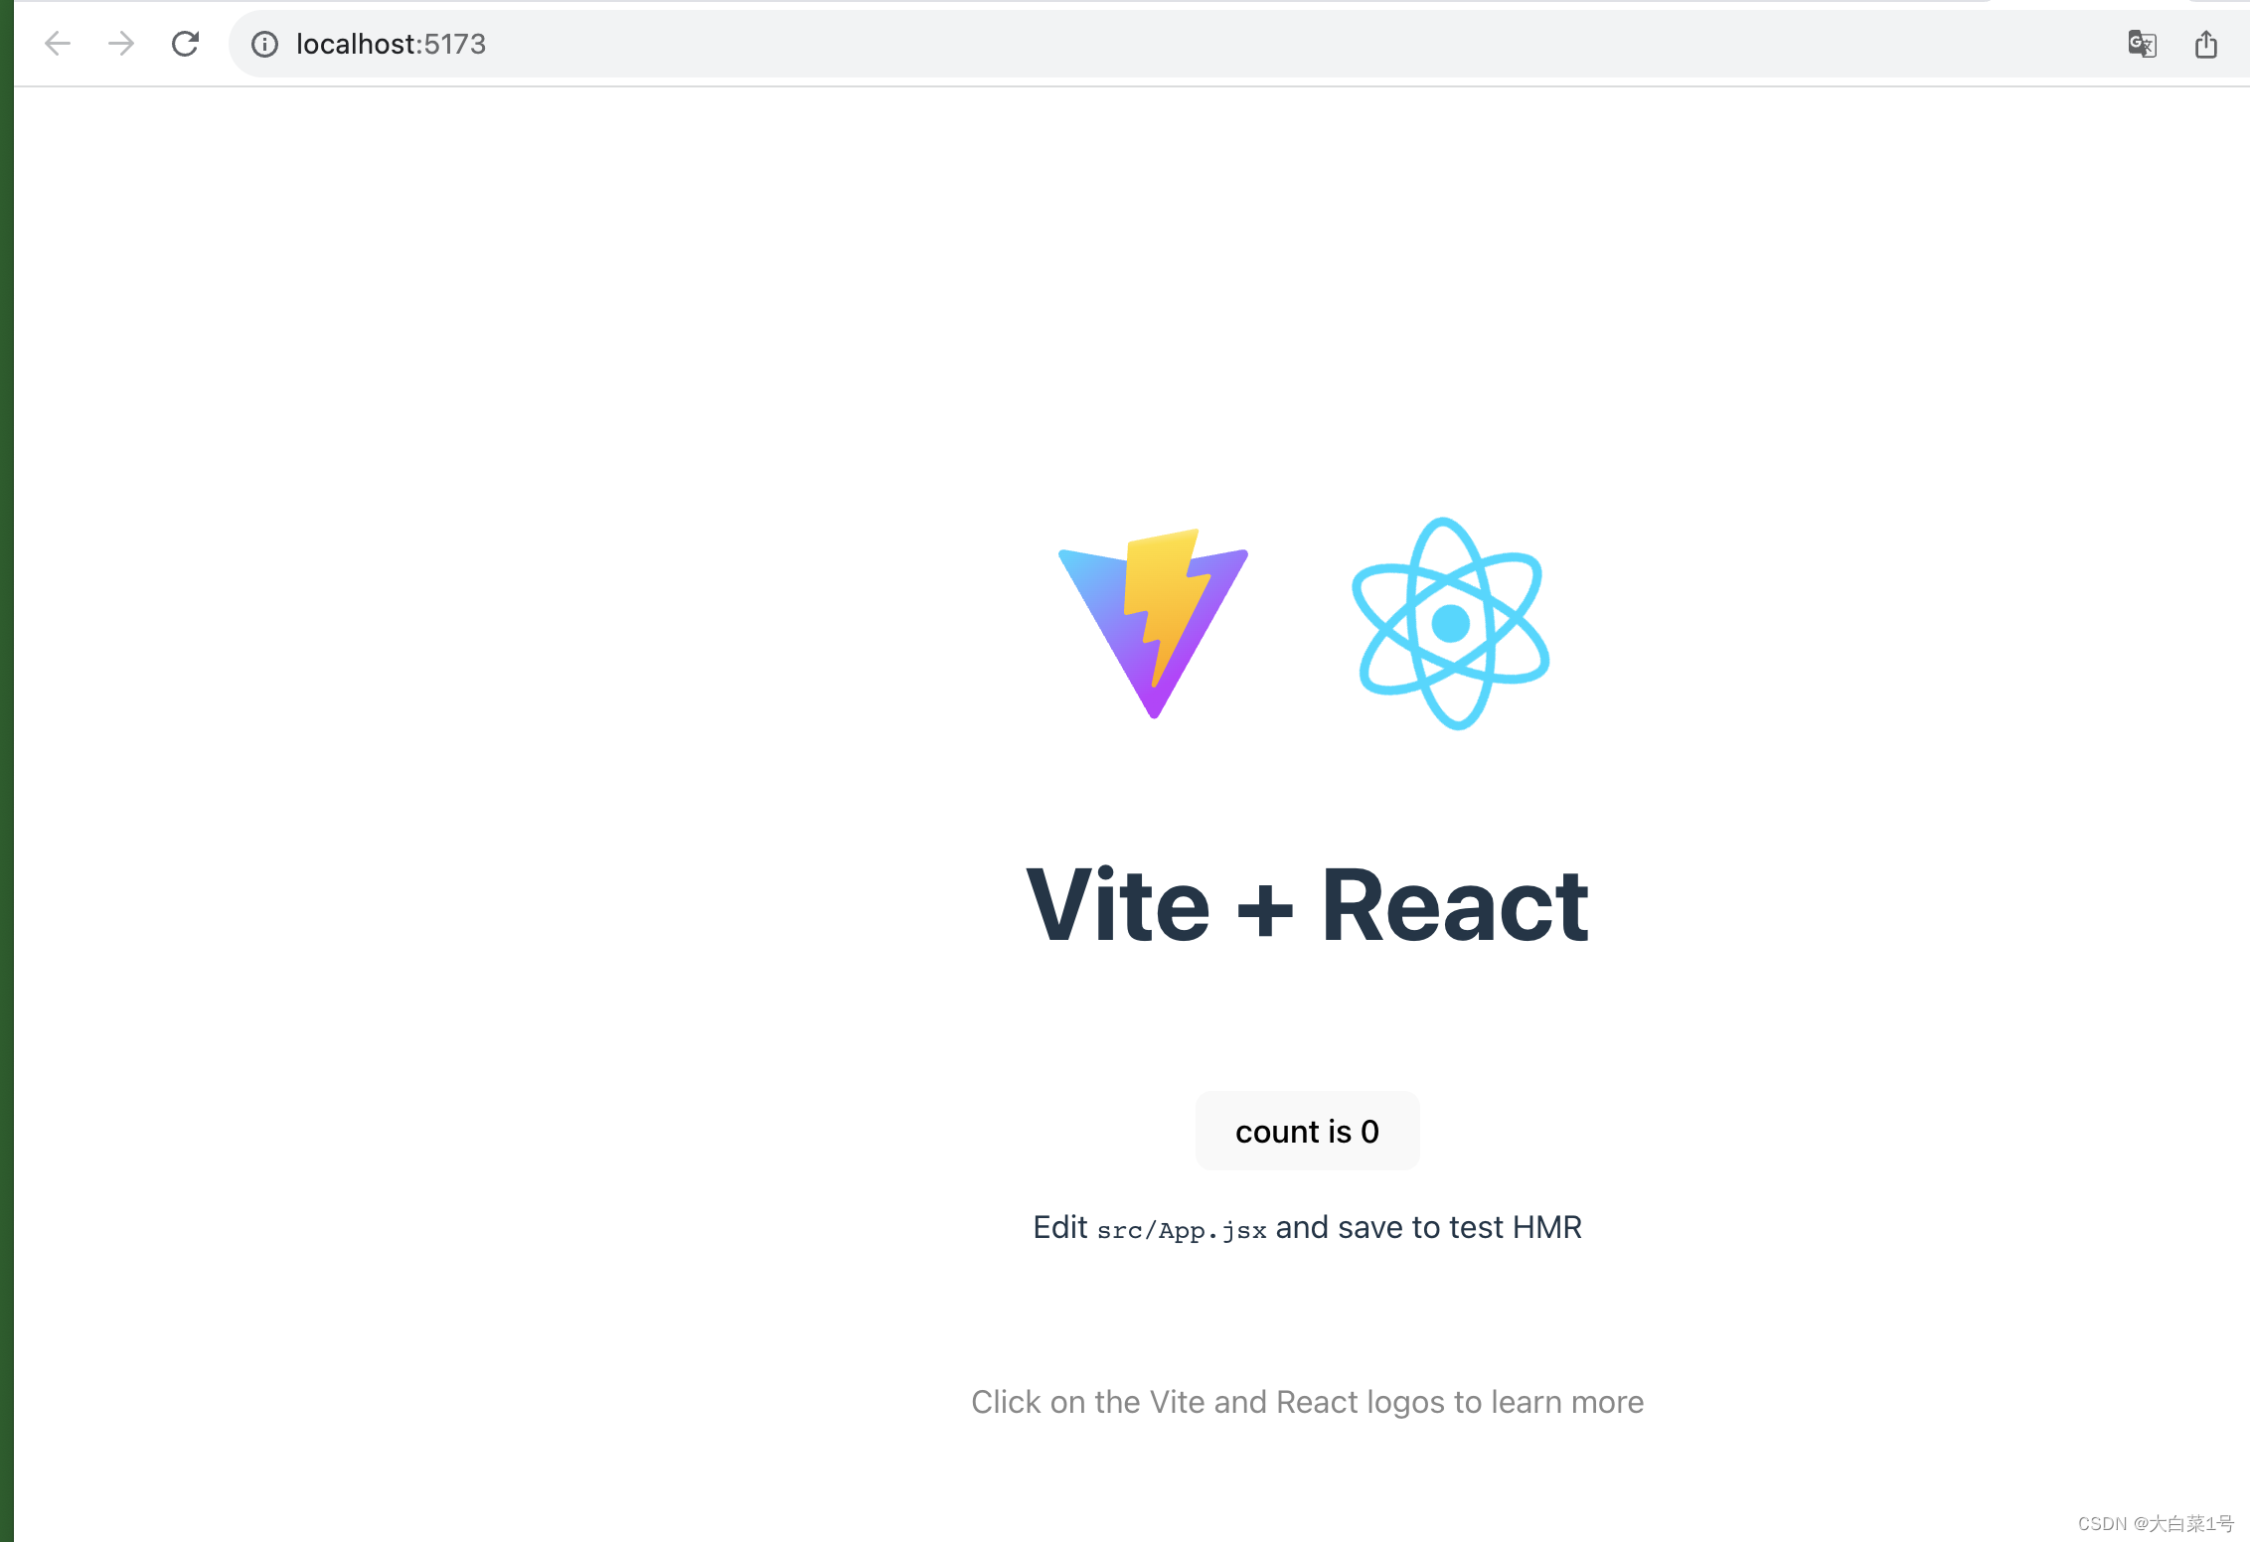The image size is (2250, 1542).
Task: Open the React atom logo link
Action: [1451, 624]
